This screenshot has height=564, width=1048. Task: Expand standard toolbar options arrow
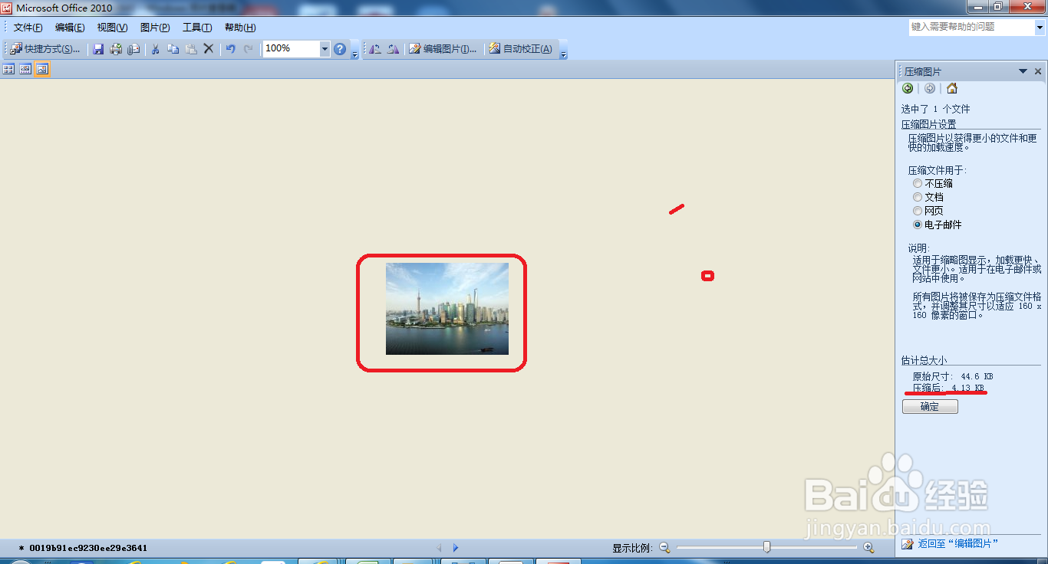pos(354,51)
